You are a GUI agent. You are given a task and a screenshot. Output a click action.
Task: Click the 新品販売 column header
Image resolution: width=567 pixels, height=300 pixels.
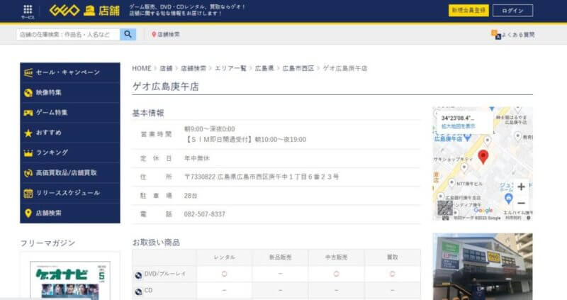280,257
